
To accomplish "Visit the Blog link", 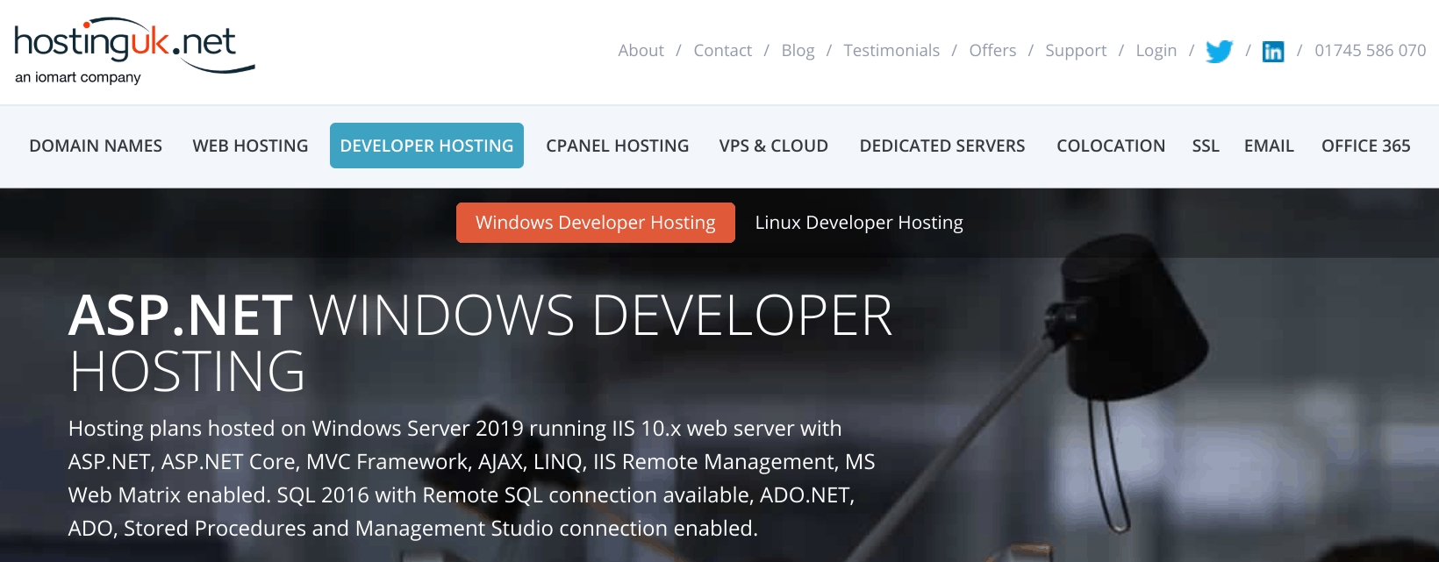I will click(798, 51).
